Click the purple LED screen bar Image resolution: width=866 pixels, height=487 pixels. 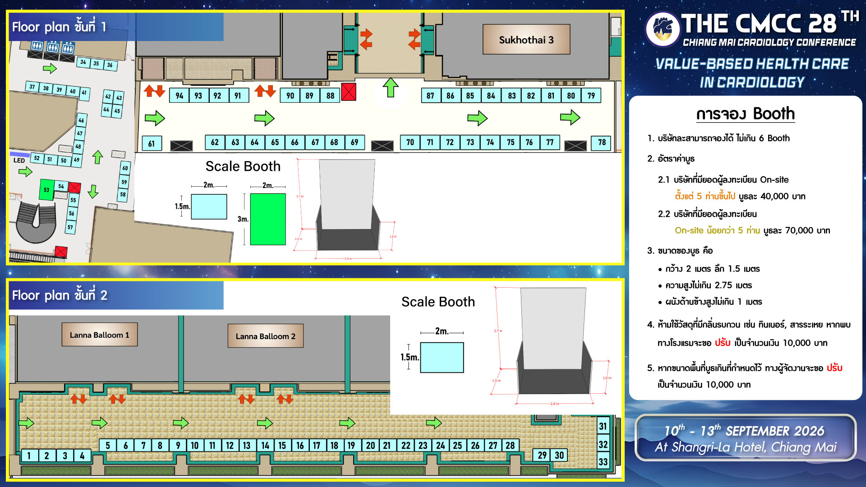(20, 155)
